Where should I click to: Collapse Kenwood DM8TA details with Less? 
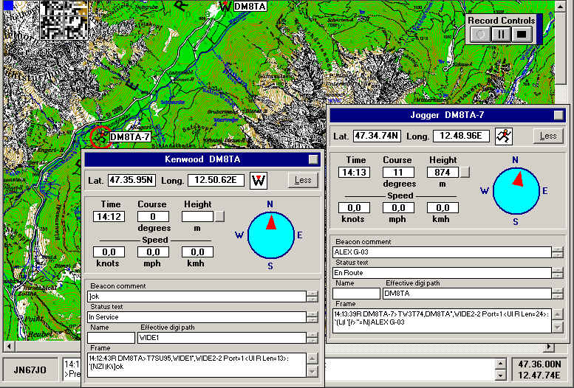303,180
